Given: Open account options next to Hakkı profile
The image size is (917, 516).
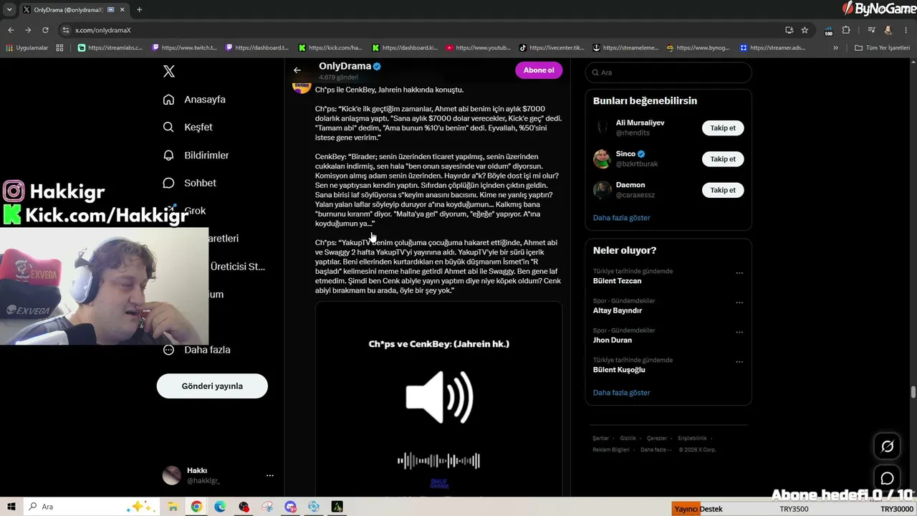Looking at the screenshot, I should [270, 475].
